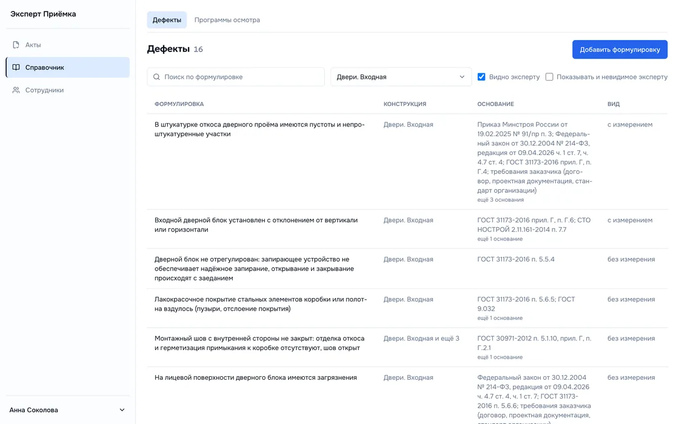Image resolution: width=679 pixels, height=424 pixels.
Task: Switch to the Программы осмотра tab
Action: 227,20
